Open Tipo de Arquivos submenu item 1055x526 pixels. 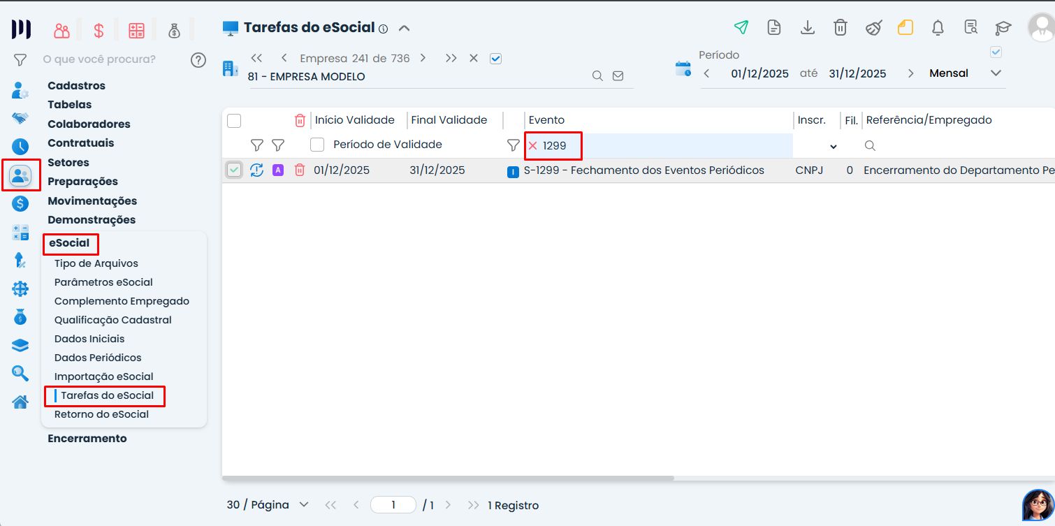[x=96, y=263]
